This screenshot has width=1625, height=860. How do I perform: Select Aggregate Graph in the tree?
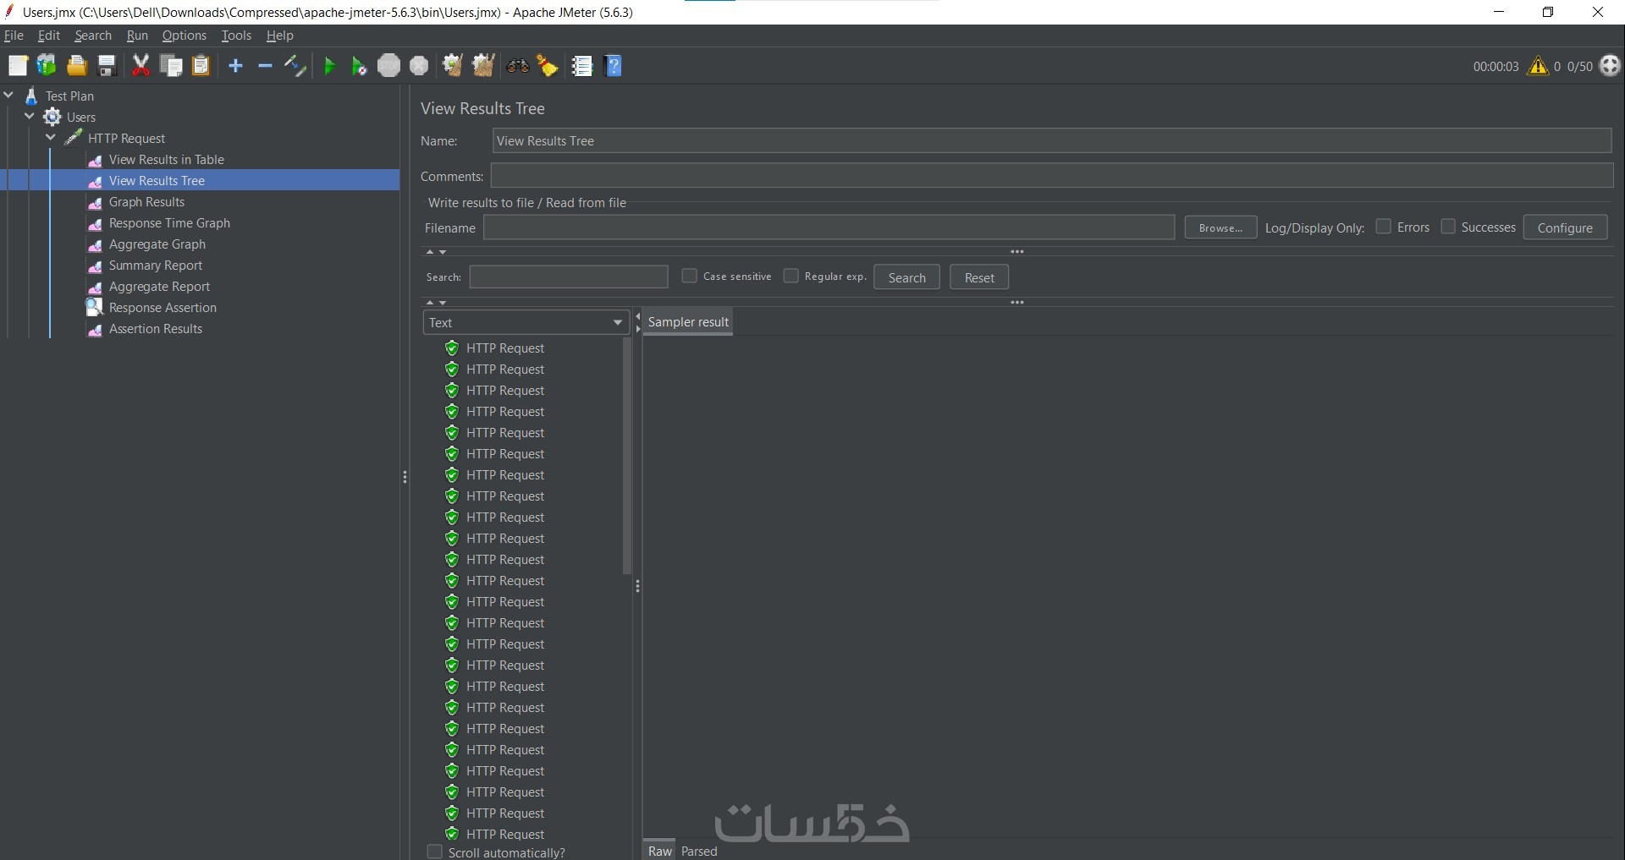coord(157,244)
